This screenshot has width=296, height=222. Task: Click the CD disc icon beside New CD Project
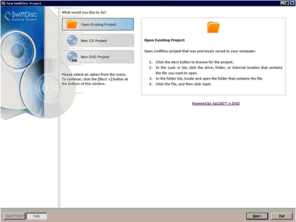pyautogui.click(x=72, y=40)
